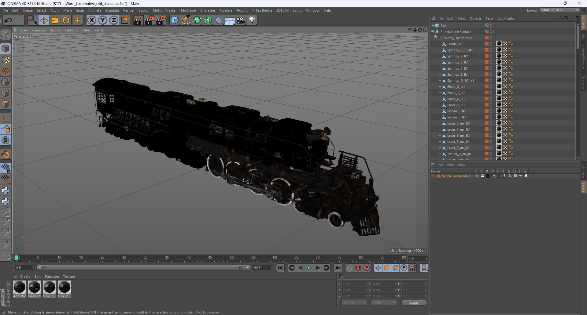This screenshot has height=315, width=587.
Task: Add a Subdivision Surface generator icon
Action: click(x=197, y=20)
